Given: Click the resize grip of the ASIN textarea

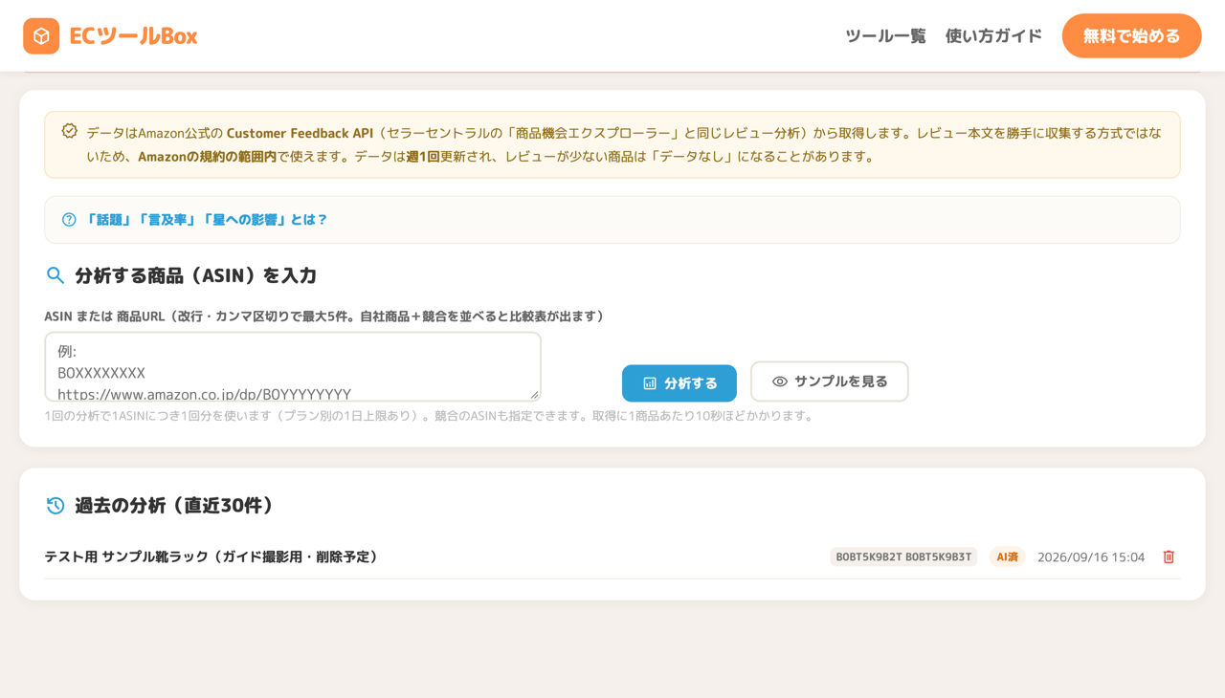Looking at the screenshot, I should pos(534,395).
